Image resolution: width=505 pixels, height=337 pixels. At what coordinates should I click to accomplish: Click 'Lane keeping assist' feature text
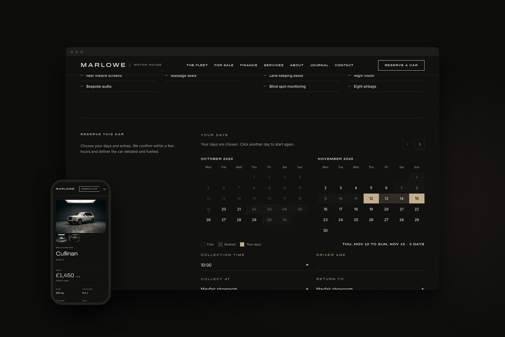pos(286,76)
